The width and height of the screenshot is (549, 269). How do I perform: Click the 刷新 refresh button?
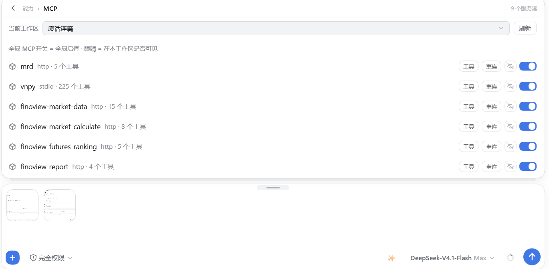[525, 28]
